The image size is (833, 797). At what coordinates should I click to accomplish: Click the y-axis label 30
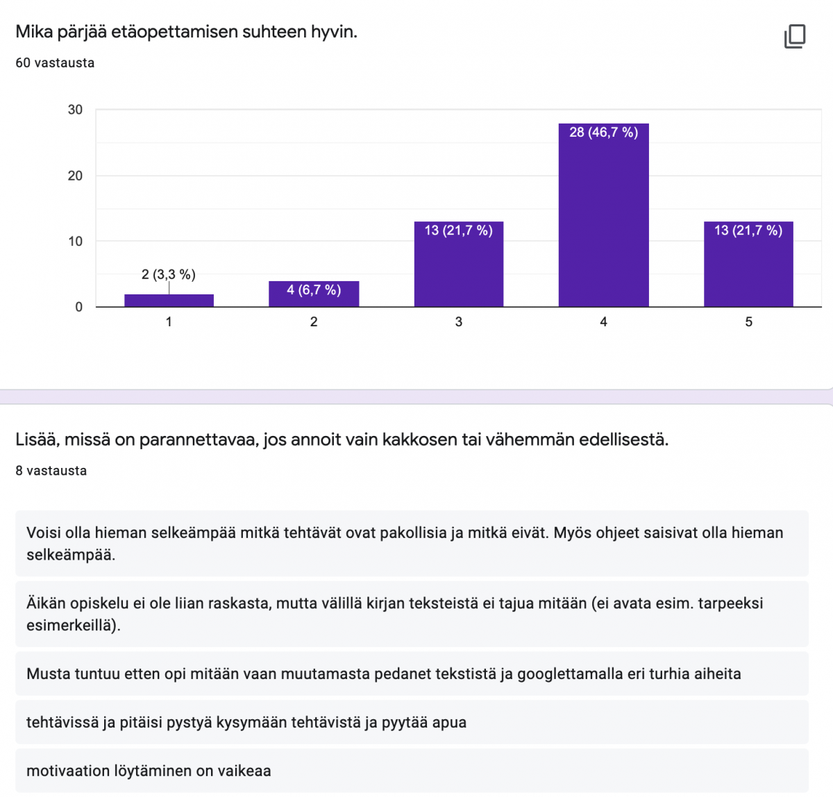(x=75, y=110)
